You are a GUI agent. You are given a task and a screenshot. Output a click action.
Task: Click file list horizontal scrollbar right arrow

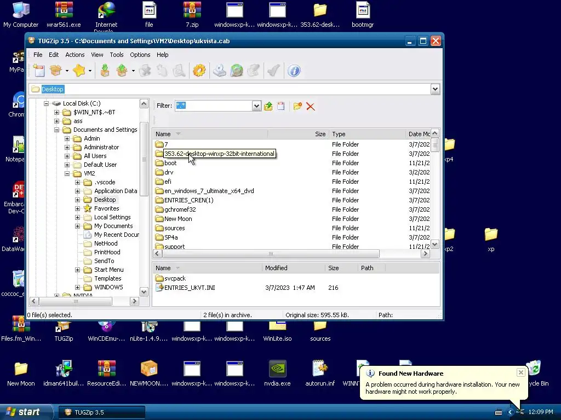click(425, 254)
